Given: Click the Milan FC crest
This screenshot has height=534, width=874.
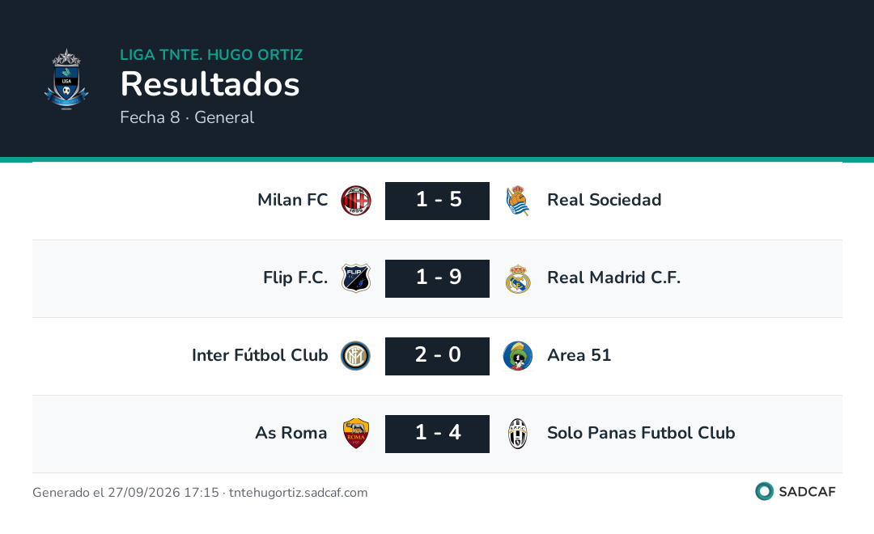Looking at the screenshot, I should point(355,201).
